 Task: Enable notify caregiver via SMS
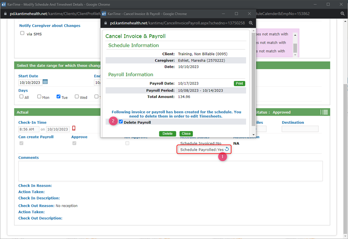click(x=22, y=33)
